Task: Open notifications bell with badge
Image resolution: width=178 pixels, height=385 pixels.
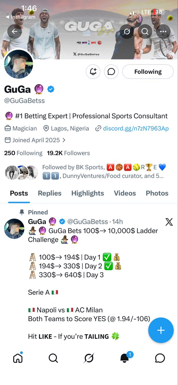Action: click(x=125, y=358)
